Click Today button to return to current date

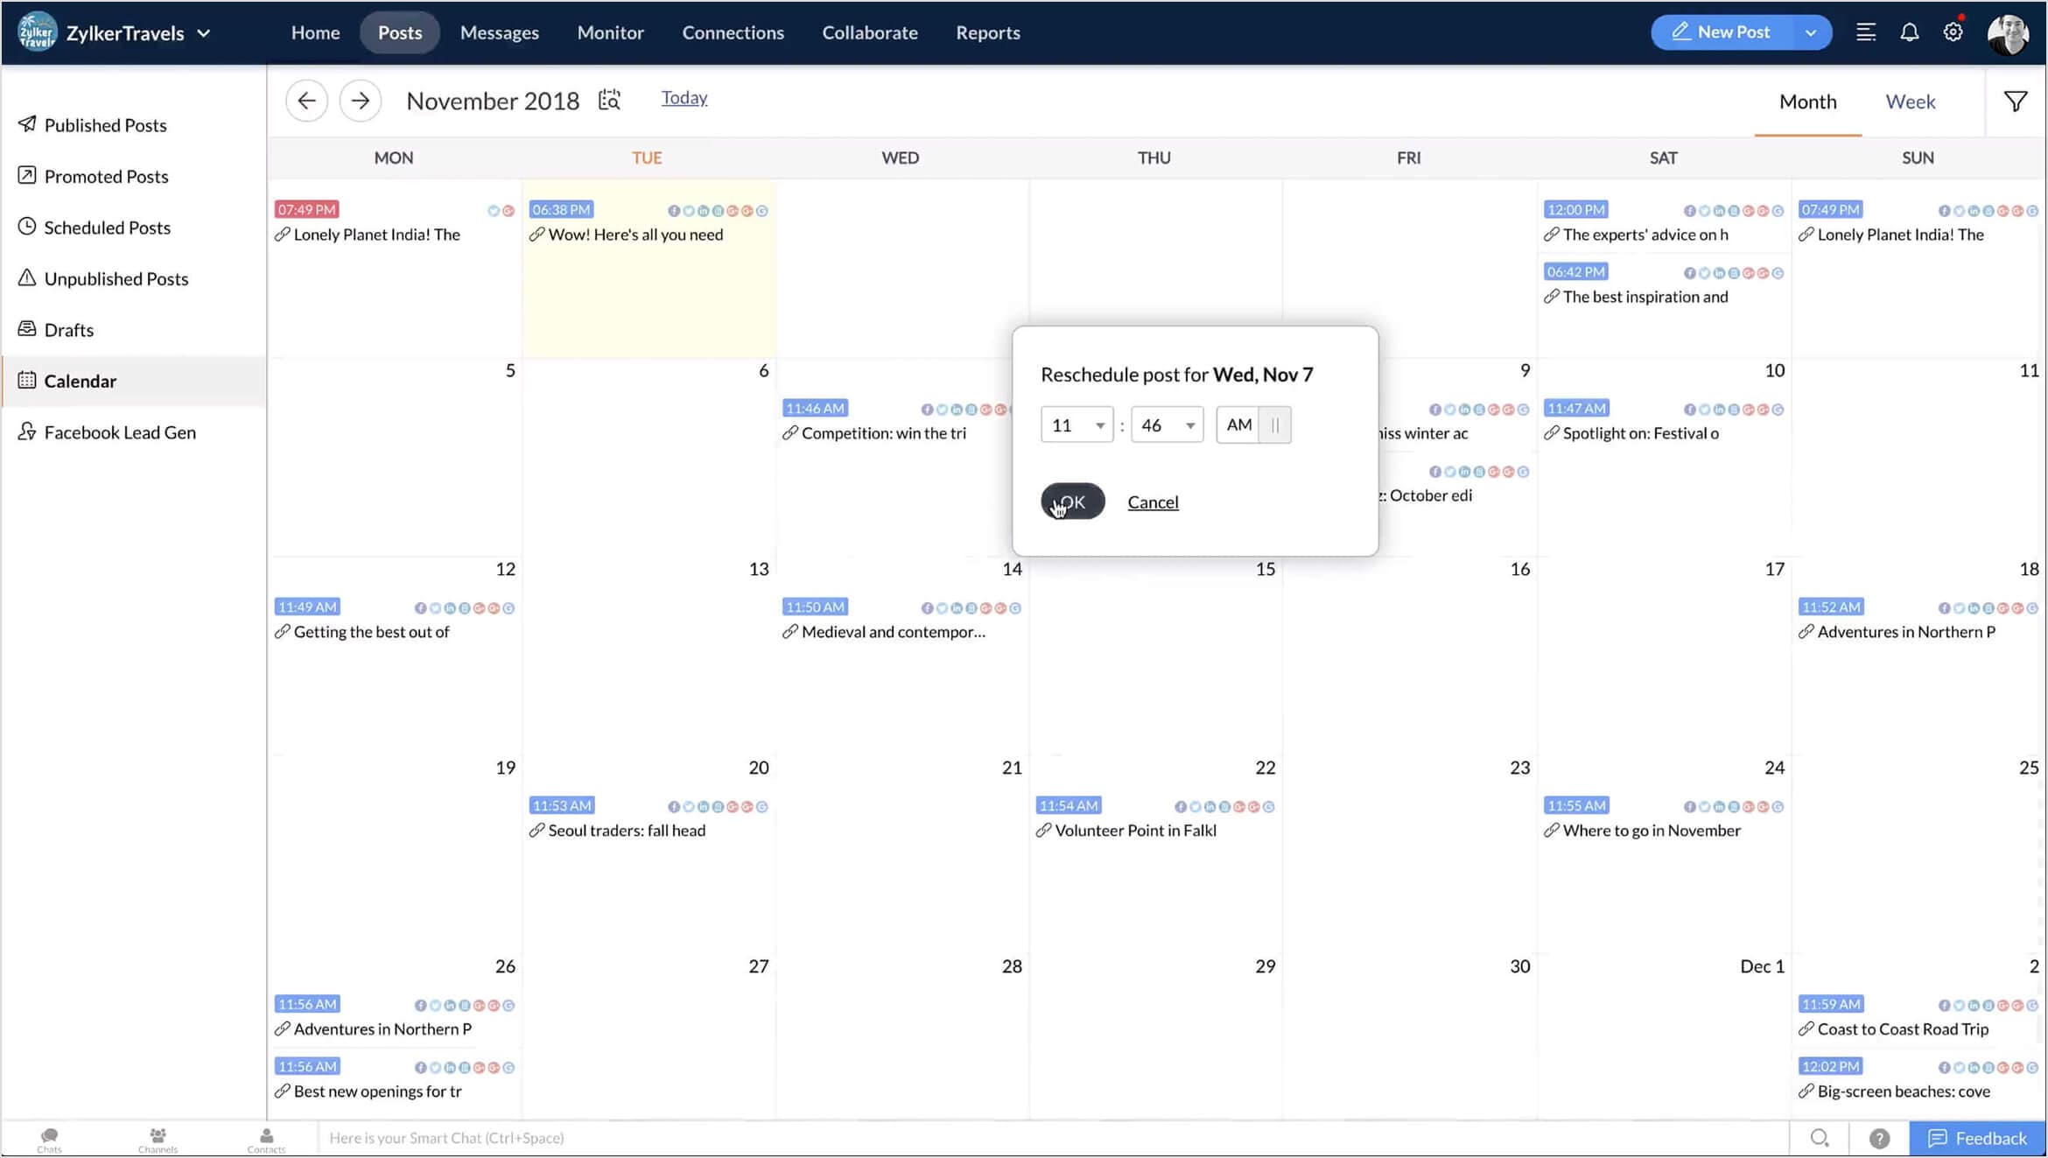[x=685, y=97]
